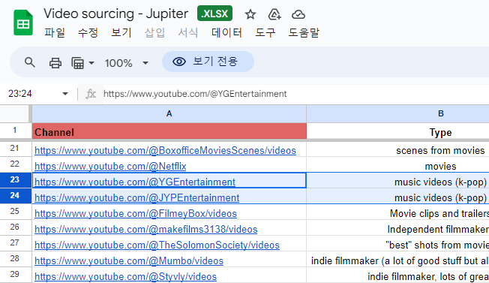489x283 pixels.
Task: Open the @Netflix YouTube link
Action: (x=110, y=167)
